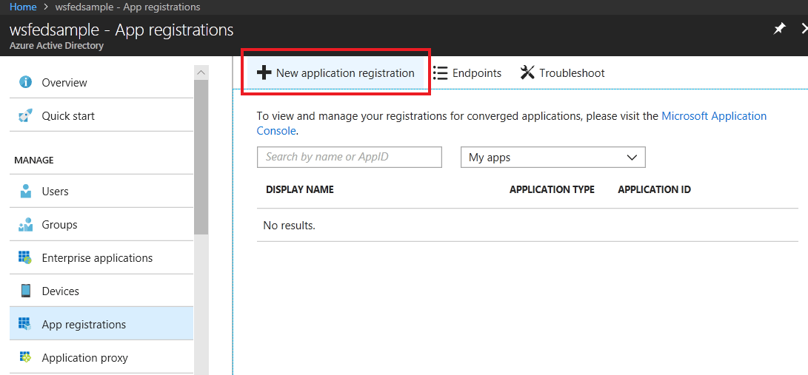
Task: Click the App registrations grid icon
Action: (x=25, y=324)
